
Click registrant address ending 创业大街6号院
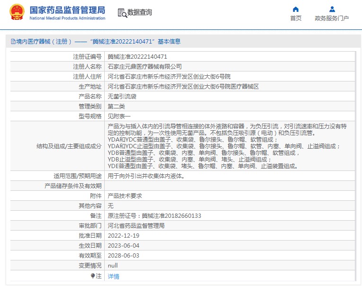pyautogui.click(x=169, y=76)
